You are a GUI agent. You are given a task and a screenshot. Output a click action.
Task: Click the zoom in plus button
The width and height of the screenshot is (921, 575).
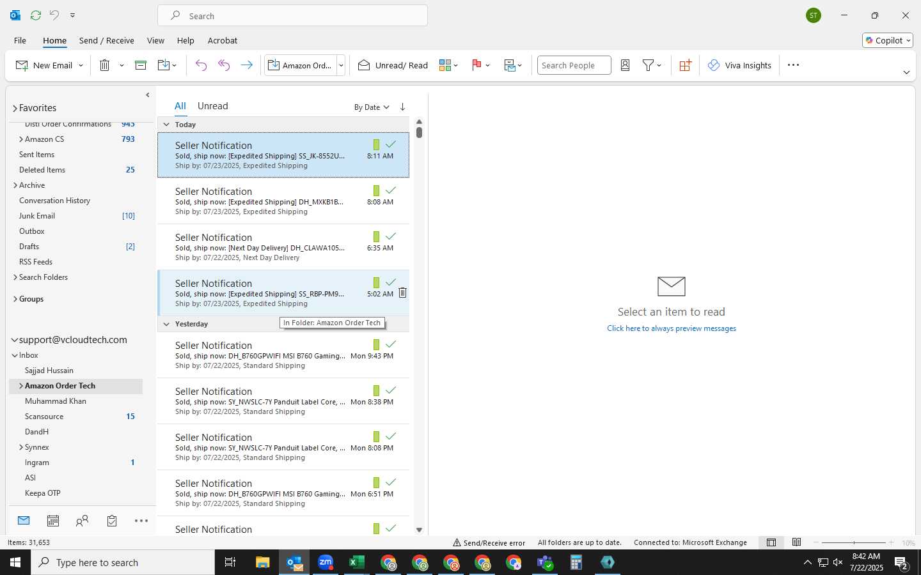(891, 542)
